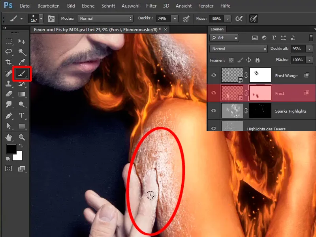Screen dimensions: 316x237
Task: Toggle the layer filter switch
Action: pos(311,38)
